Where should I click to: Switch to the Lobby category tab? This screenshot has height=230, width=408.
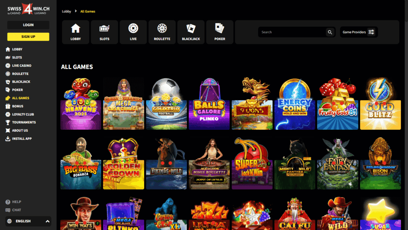pos(75,32)
